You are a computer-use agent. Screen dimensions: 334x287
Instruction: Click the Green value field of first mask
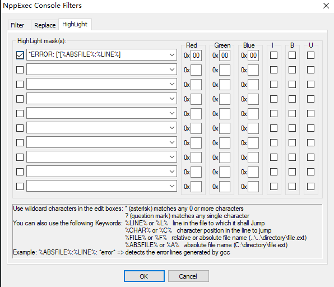tap(225, 55)
